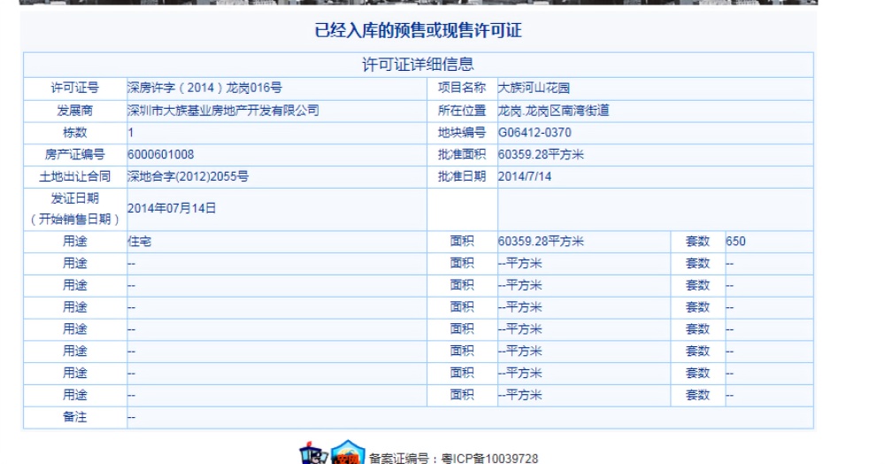885x464 pixels.
Task: Click the 栋数 value 1
Action: 130,133
